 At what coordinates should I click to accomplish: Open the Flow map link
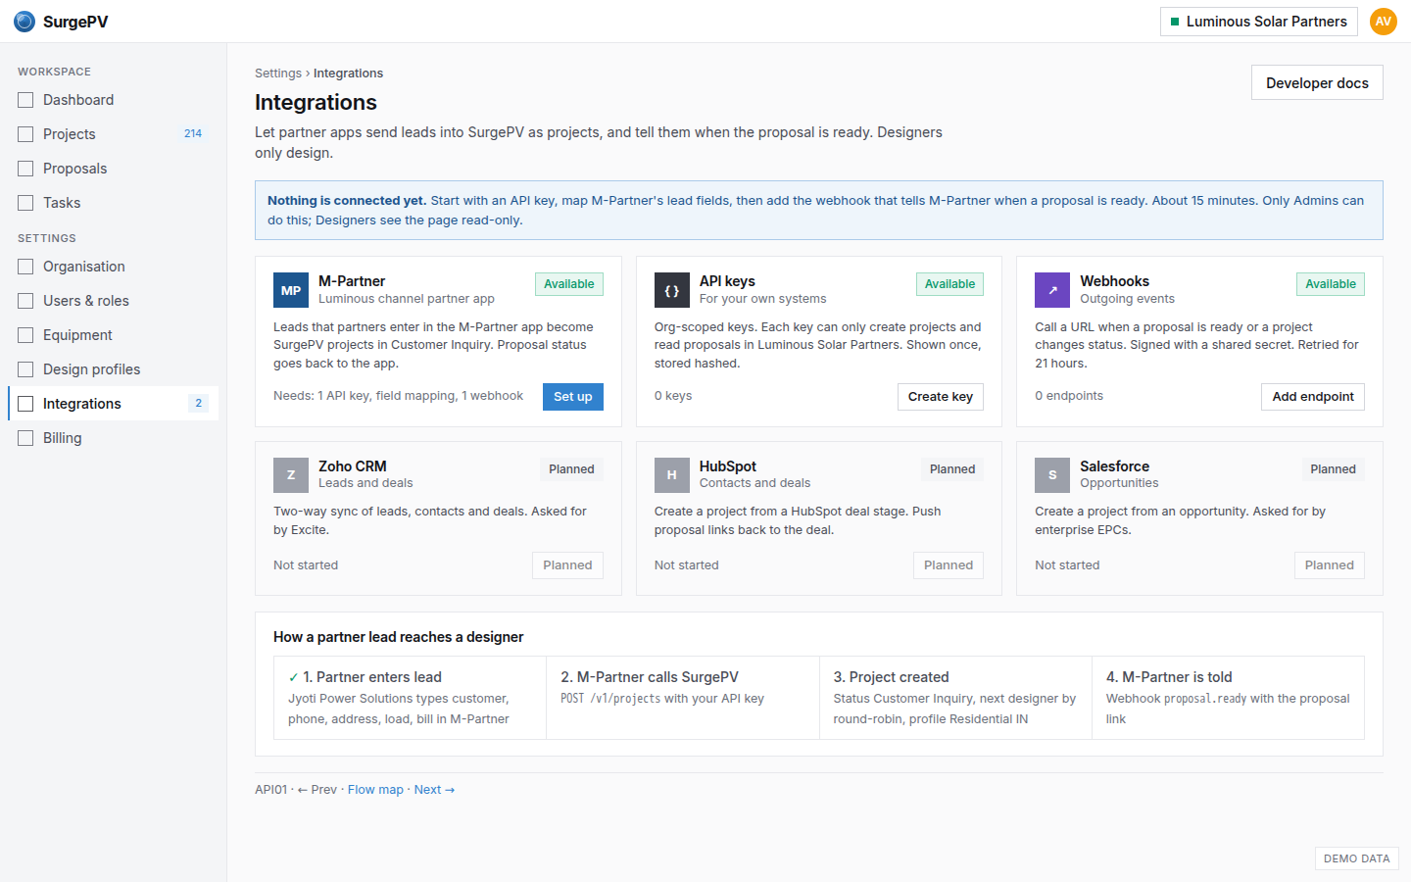[x=375, y=790]
